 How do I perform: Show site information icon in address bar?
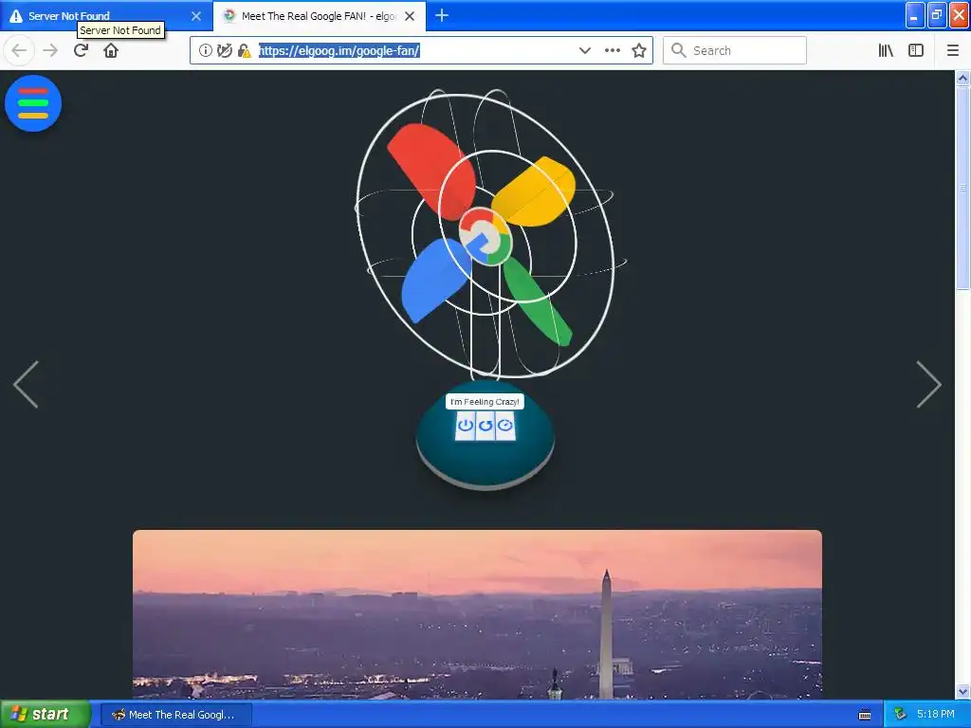(x=206, y=51)
